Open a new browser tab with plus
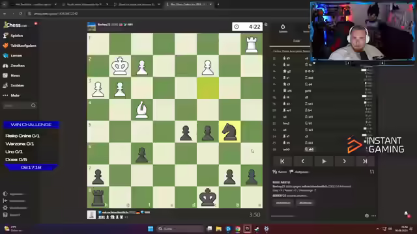 click(218, 5)
